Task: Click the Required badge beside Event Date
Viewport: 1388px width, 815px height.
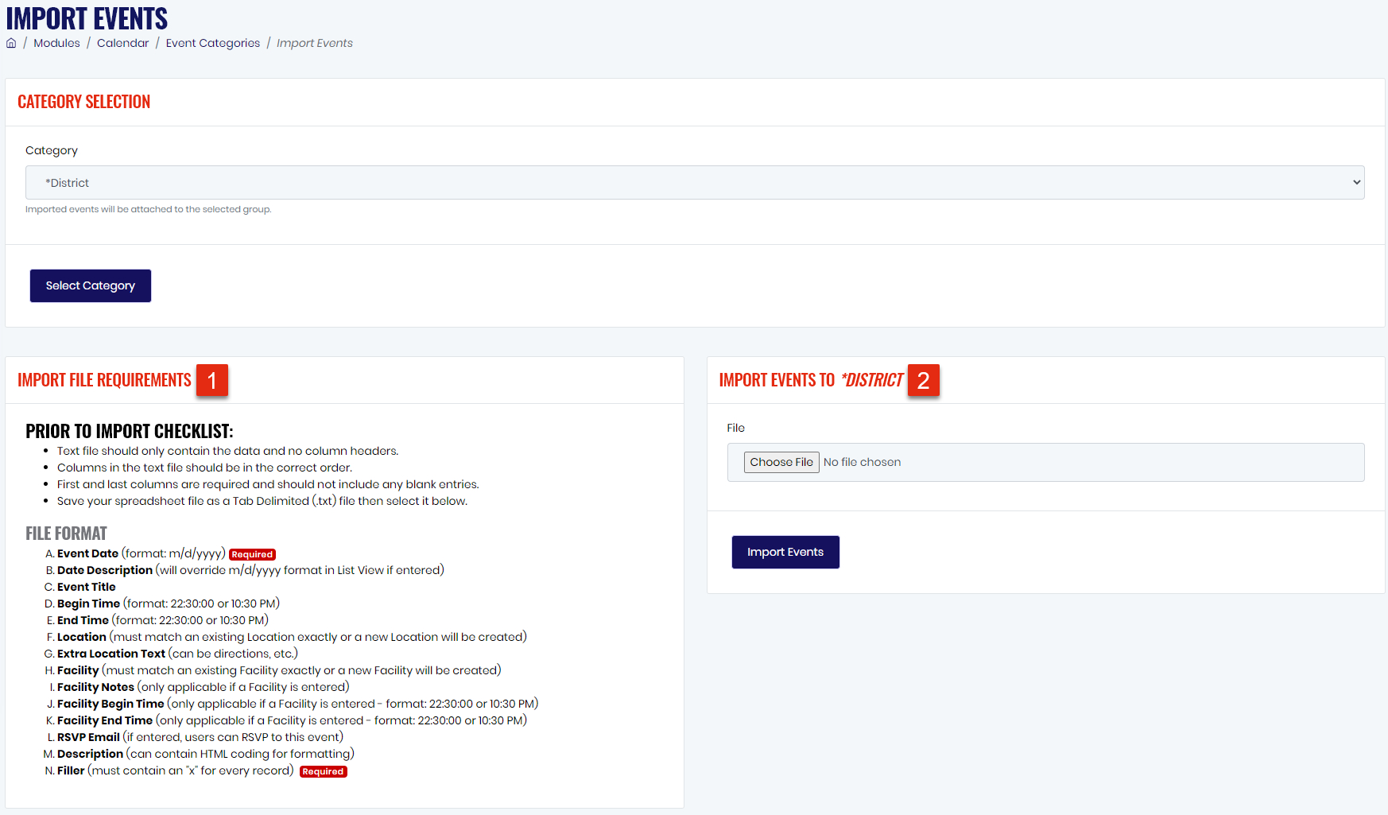Action: (x=252, y=555)
